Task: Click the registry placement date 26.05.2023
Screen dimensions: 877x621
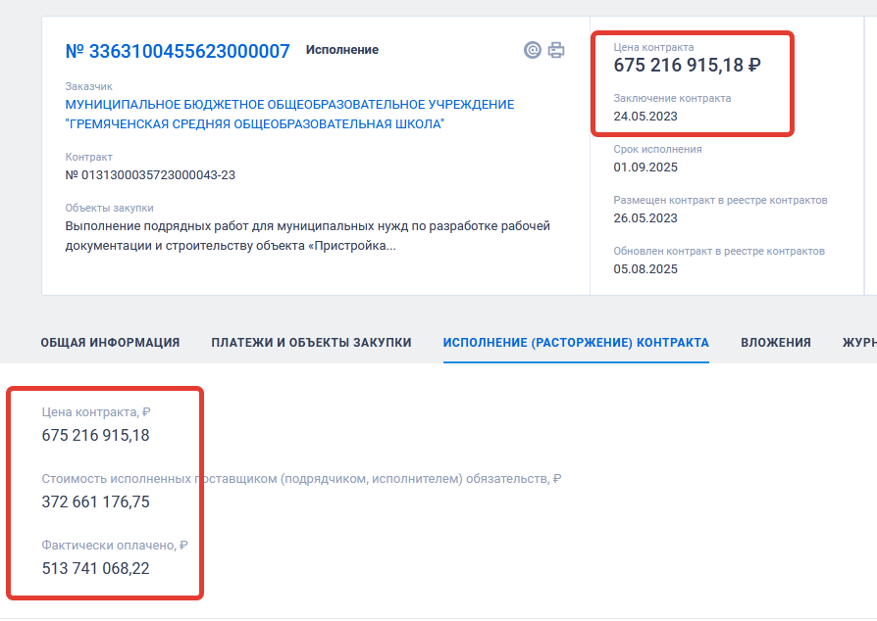Action: (645, 218)
